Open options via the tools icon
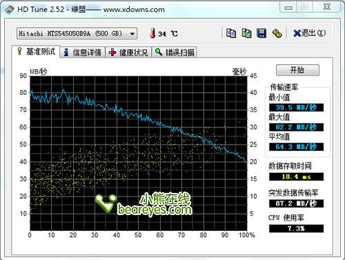345x260 pixels. [x=277, y=33]
